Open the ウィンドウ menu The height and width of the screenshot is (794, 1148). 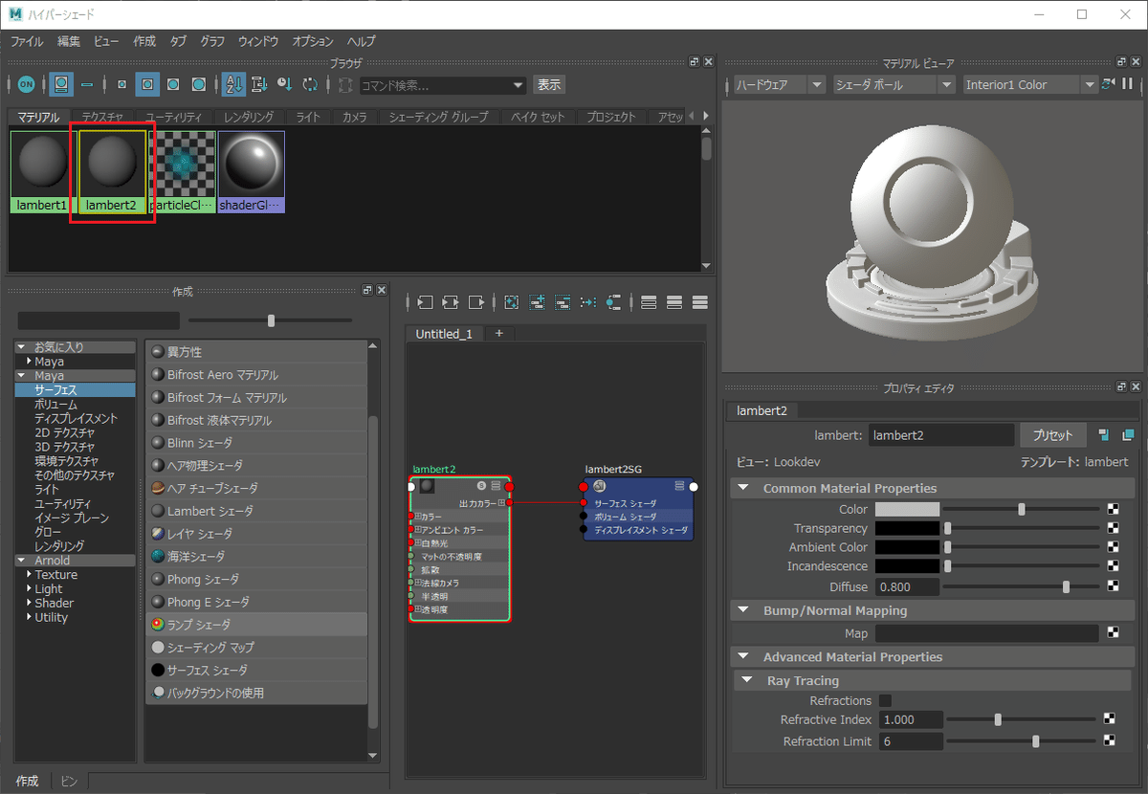(x=258, y=41)
